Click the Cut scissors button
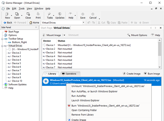The width and height of the screenshot is (164, 121). [x=101, y=23]
